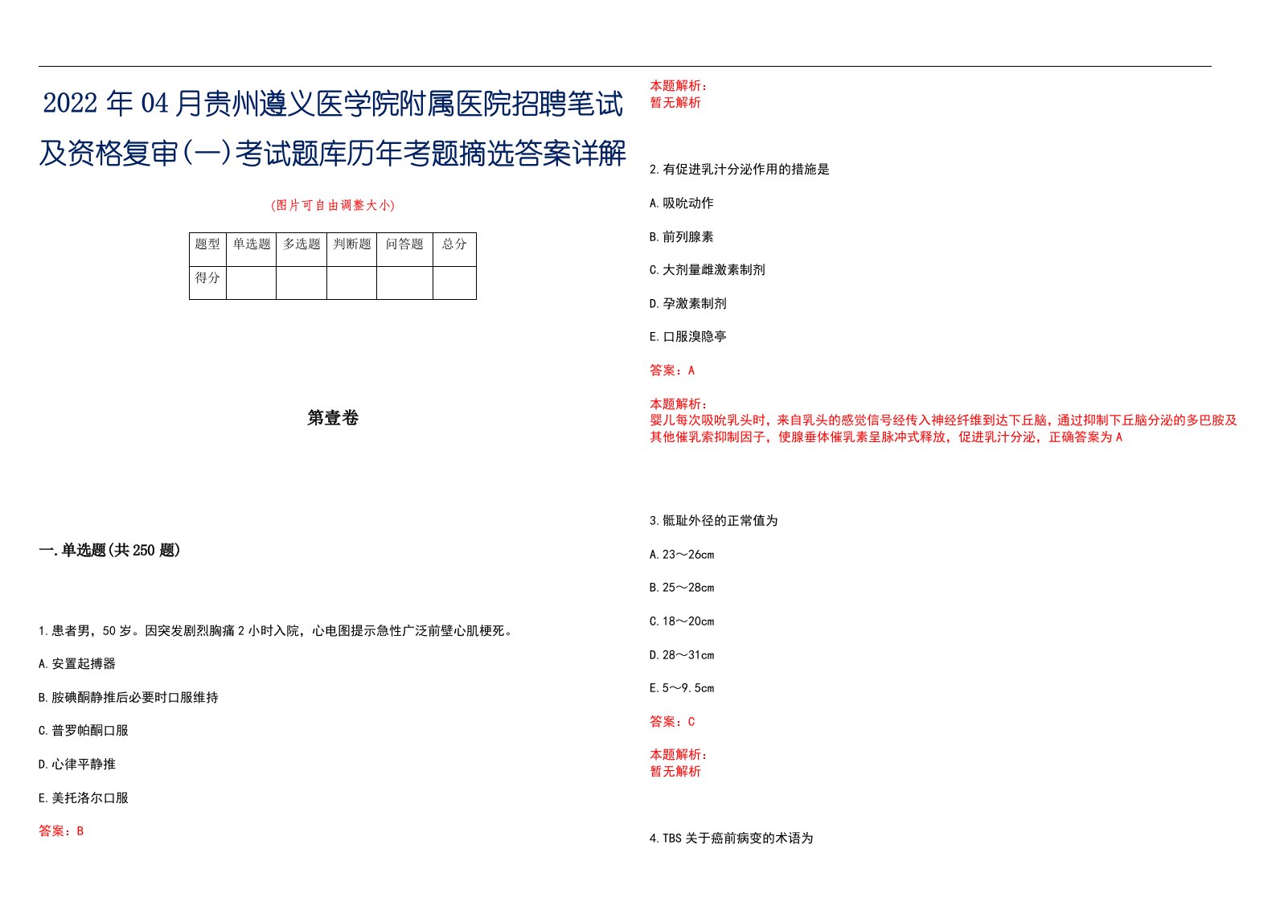
Task: Click question 3 '骶耻外径的正常值为'
Action: click(x=714, y=521)
